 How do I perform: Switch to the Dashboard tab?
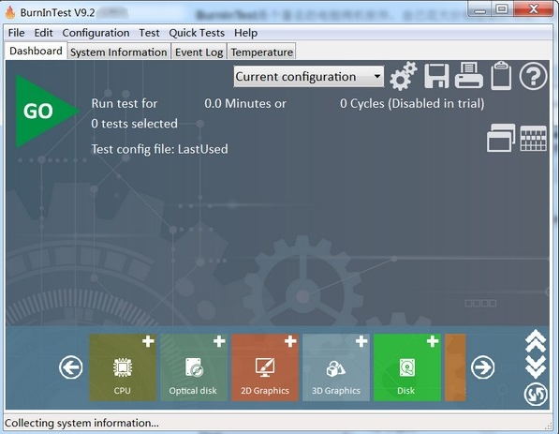point(36,52)
